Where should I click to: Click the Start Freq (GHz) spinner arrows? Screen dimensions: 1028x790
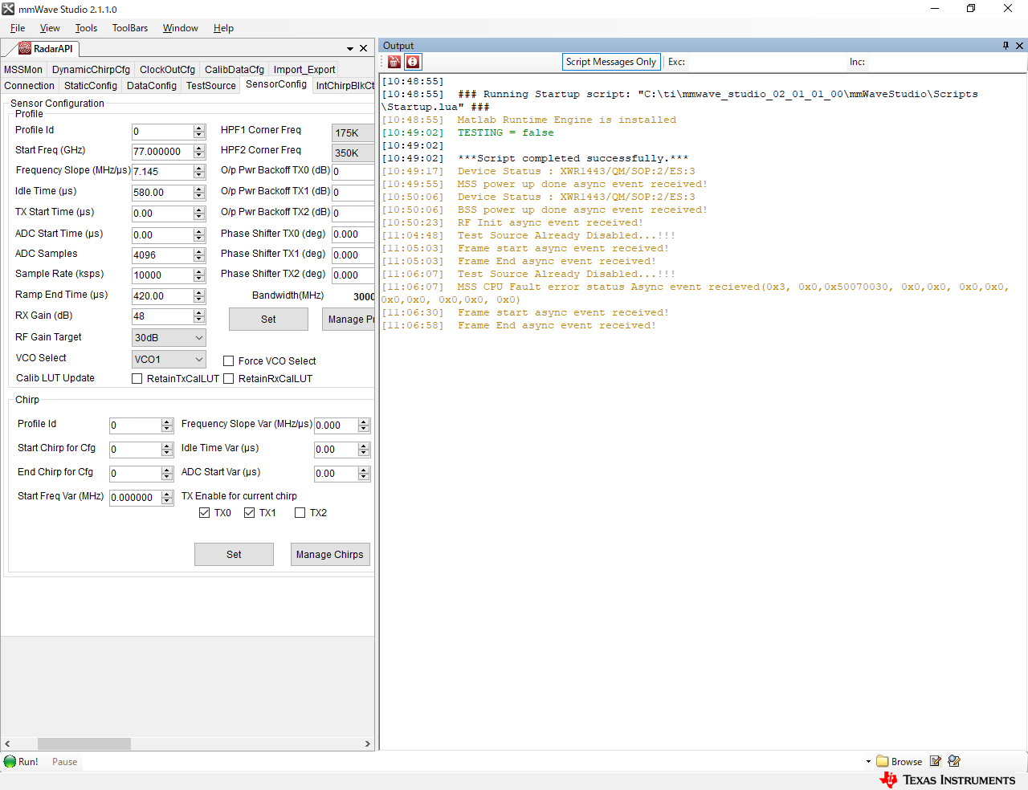coord(199,152)
